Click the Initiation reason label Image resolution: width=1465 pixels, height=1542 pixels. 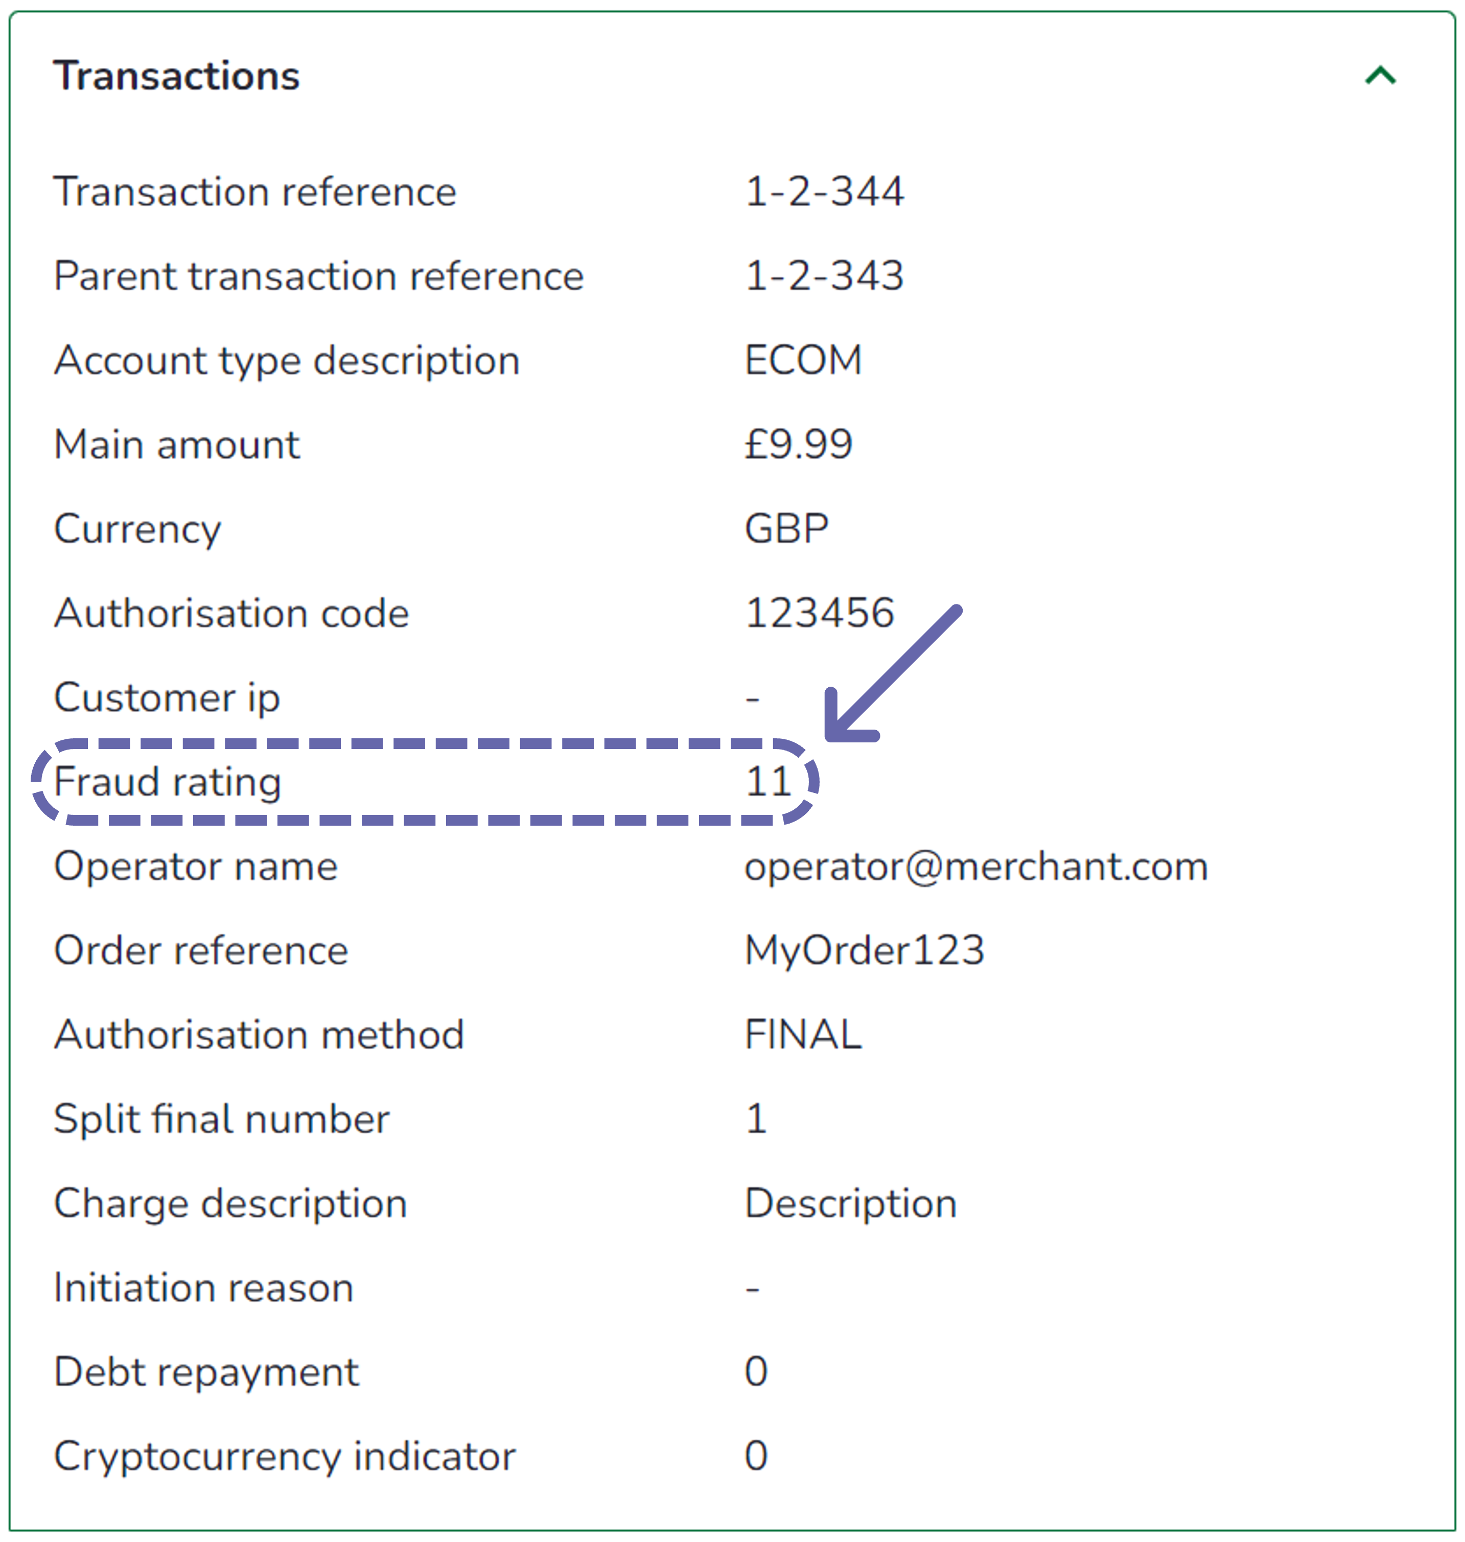(x=203, y=1288)
